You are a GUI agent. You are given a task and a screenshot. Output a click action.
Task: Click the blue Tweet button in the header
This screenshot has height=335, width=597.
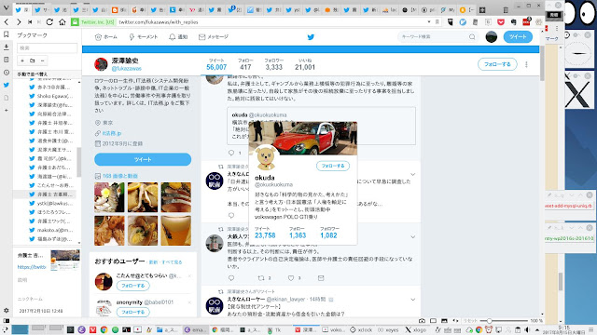coord(518,37)
